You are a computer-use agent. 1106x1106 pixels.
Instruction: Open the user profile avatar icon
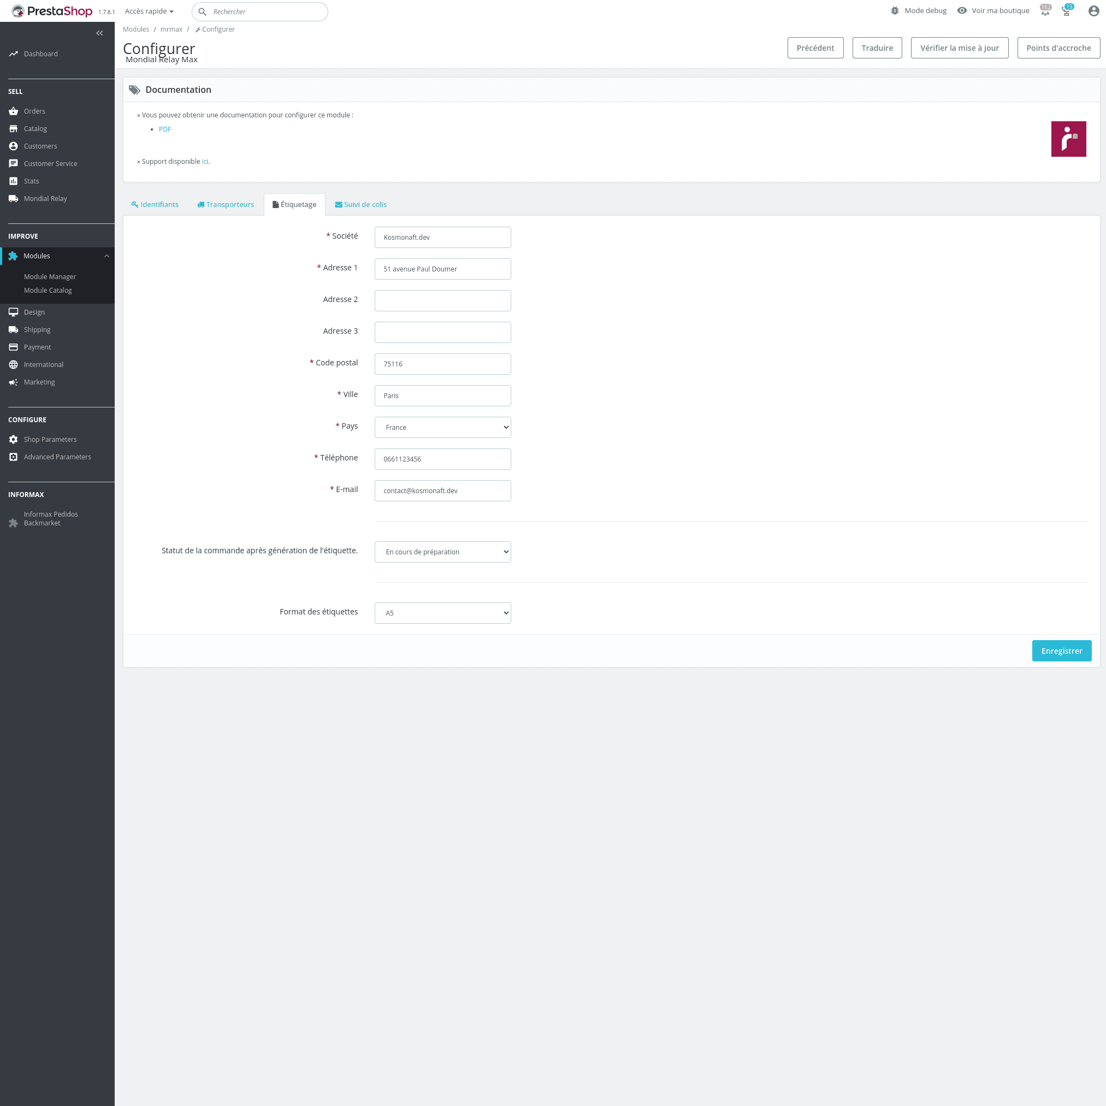1093,11
